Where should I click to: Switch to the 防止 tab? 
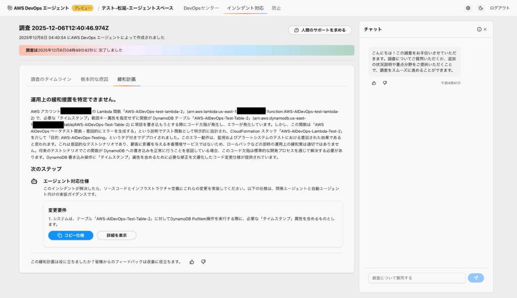coord(276,8)
